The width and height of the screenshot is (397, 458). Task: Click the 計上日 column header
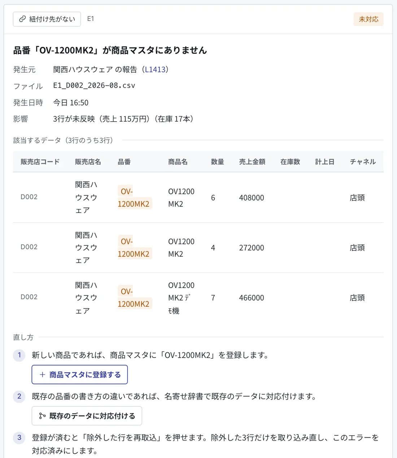(x=325, y=162)
